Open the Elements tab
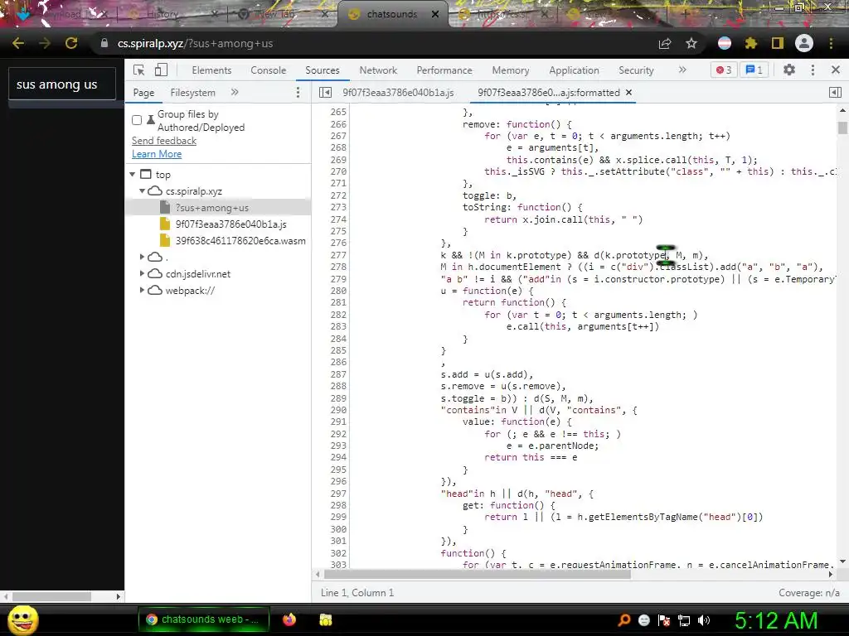849x636 pixels. tap(211, 70)
